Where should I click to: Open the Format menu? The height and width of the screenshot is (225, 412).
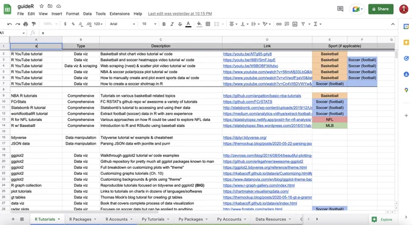(x=73, y=14)
